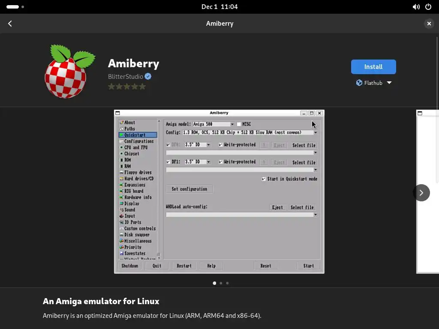Toggle the NTSC checkbox in the screenshot
Screen dimensions: 439x329
(239, 124)
